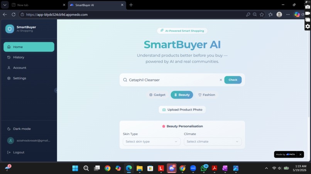This screenshot has height=174, width=311.
Task: Open the browser profile avatar
Action: coord(279,15)
